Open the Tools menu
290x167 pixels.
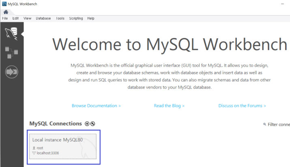coord(60,18)
